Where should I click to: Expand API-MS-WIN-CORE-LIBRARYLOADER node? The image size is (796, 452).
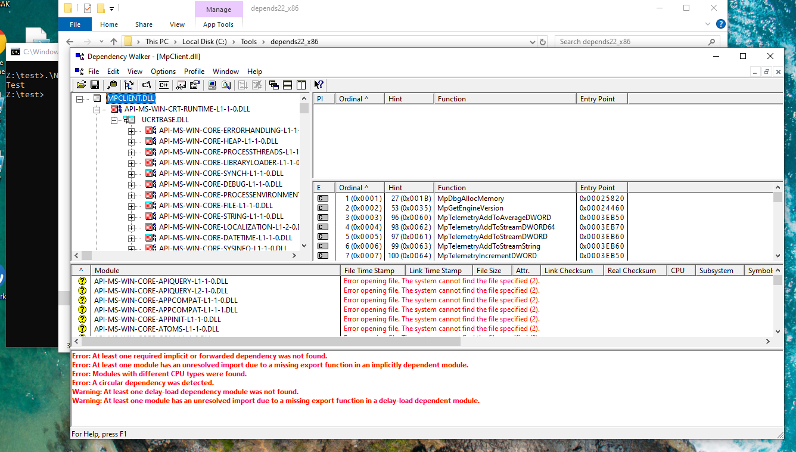pos(132,163)
